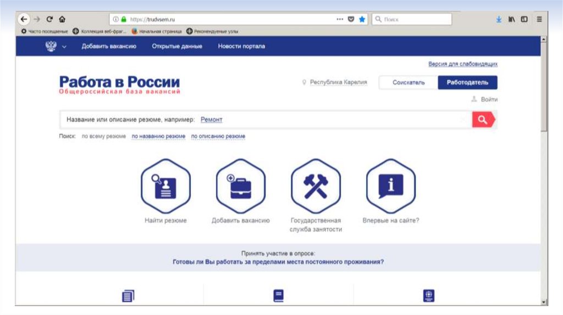Click the green padlock security icon
The image size is (563, 315).
[x=124, y=19]
